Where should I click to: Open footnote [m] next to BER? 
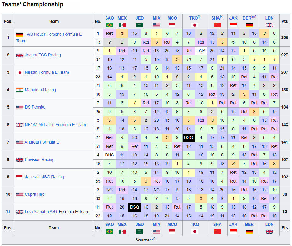click(x=254, y=16)
